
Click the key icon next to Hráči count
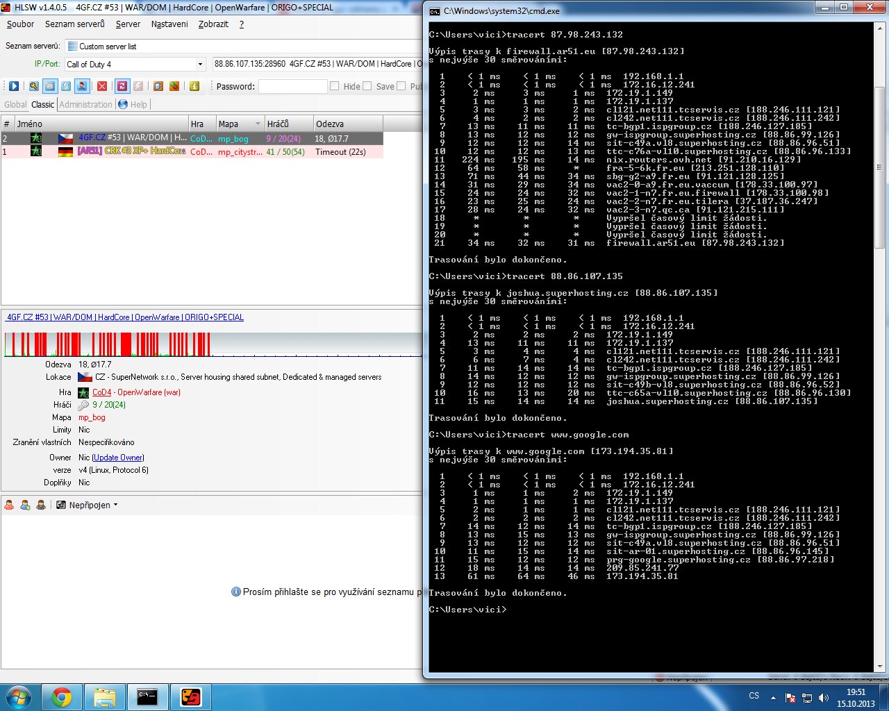(83, 405)
